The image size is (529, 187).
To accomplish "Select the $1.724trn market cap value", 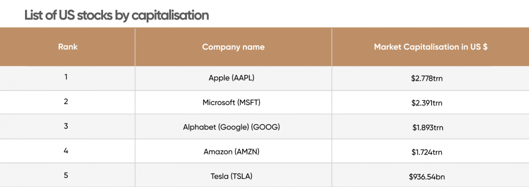I will (427, 152).
